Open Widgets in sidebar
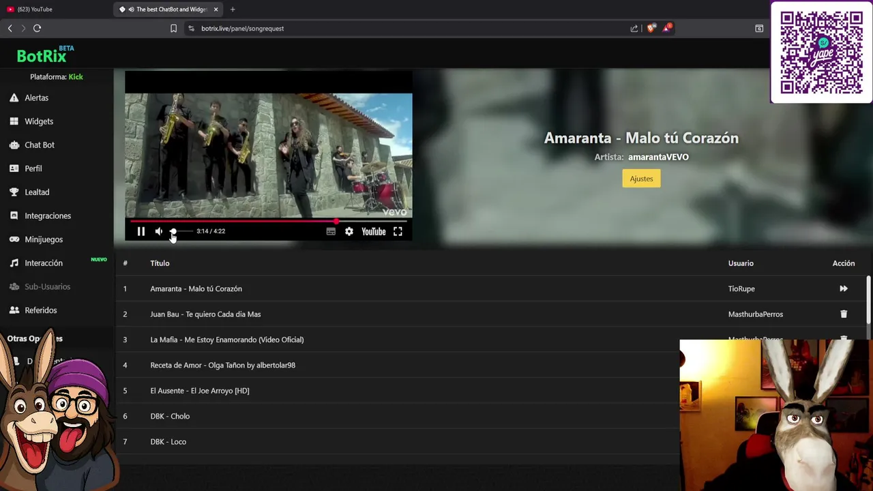Screen dimensions: 873x491 (39, 121)
